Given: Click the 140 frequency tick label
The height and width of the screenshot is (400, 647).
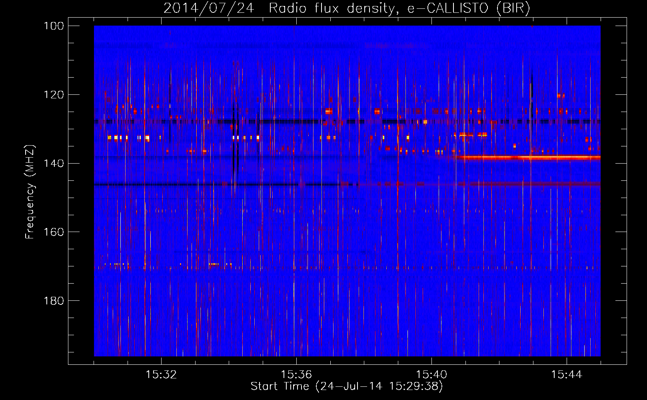Looking at the screenshot, I should click(x=54, y=163).
